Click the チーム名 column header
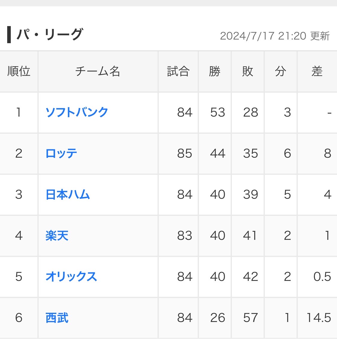The image size is (337, 343). click(x=98, y=71)
